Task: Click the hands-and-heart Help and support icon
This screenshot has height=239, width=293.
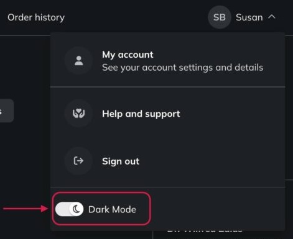Action: (x=78, y=114)
